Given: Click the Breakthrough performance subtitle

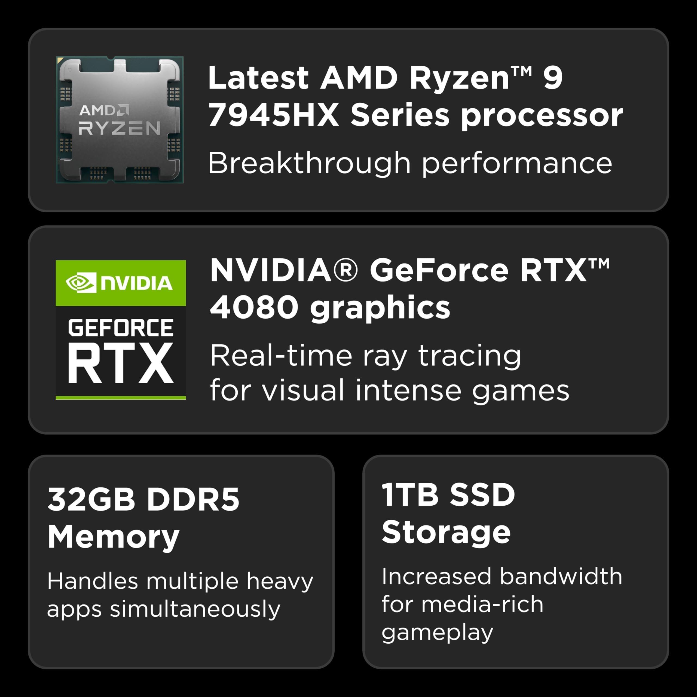Looking at the screenshot, I should (409, 163).
